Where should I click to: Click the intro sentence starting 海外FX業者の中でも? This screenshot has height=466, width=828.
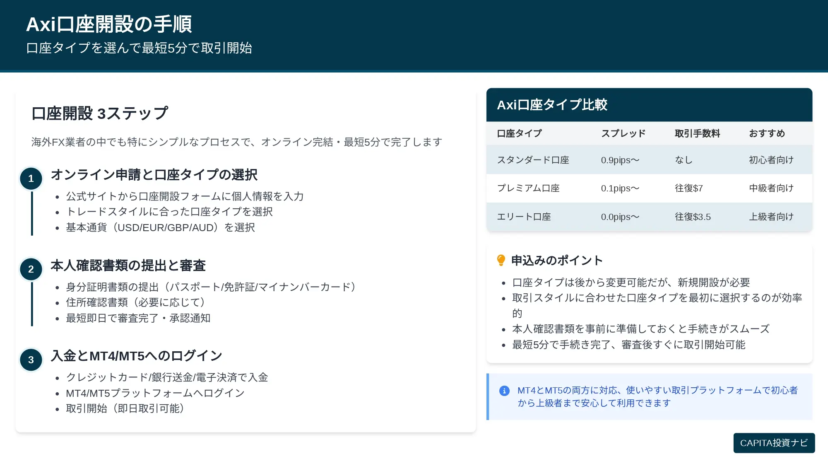237,142
